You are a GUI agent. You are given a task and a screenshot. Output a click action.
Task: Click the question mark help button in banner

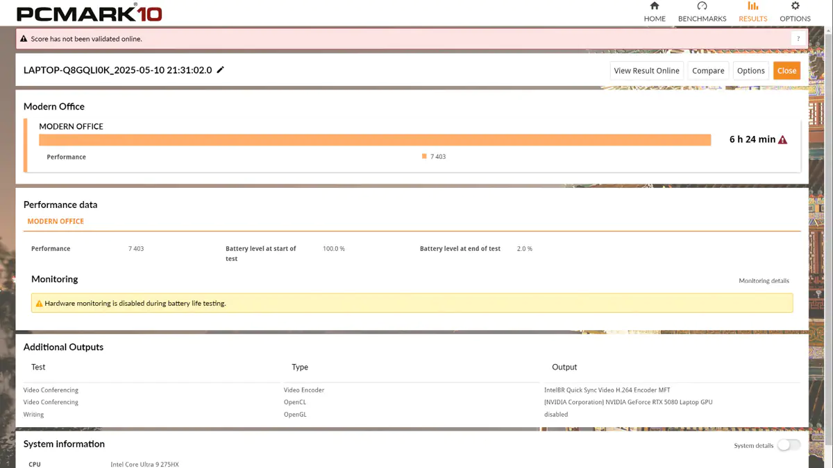[798, 39]
